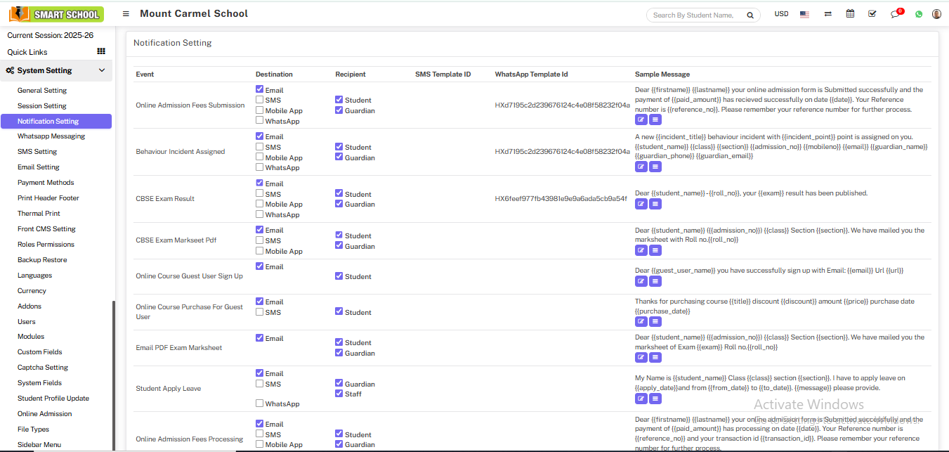This screenshot has height=452, width=949.
Task: Click the search magnifier icon
Action: coord(750,15)
